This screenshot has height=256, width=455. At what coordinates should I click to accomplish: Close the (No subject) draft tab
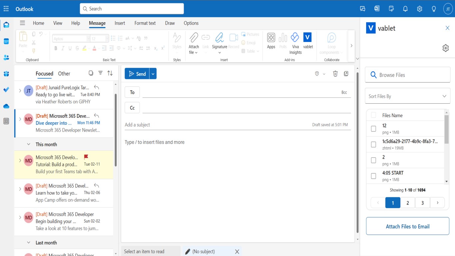(x=237, y=252)
